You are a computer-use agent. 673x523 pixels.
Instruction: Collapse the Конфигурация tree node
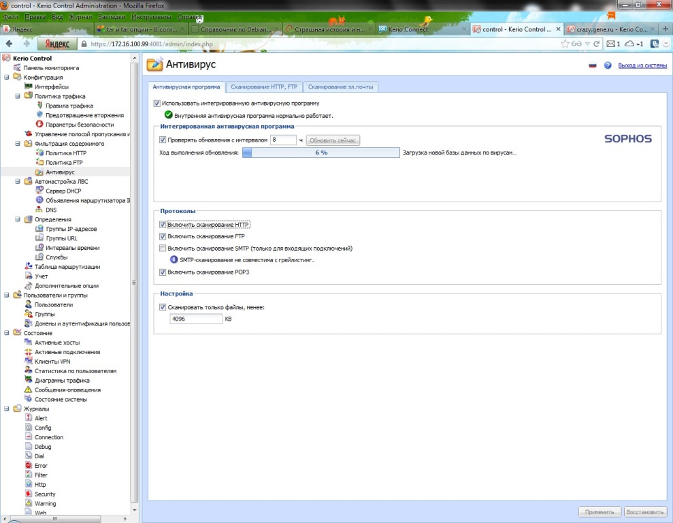point(7,78)
